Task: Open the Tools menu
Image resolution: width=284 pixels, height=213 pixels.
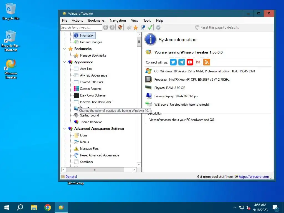Action: [x=147, y=21]
